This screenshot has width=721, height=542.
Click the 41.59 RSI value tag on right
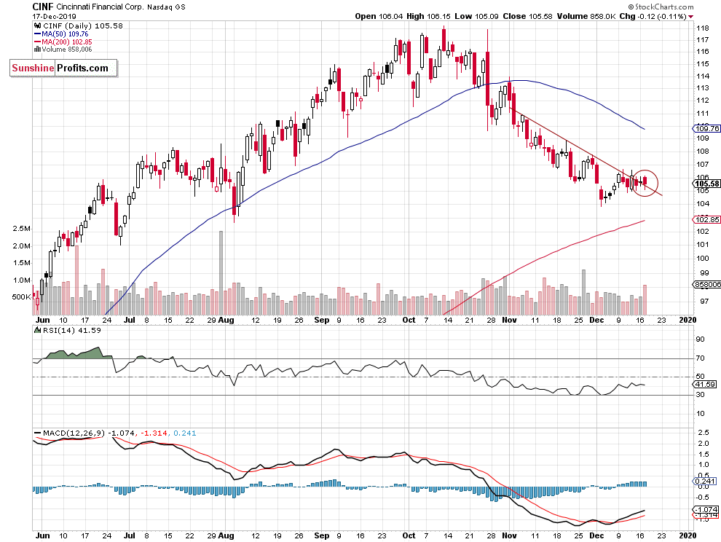704,384
